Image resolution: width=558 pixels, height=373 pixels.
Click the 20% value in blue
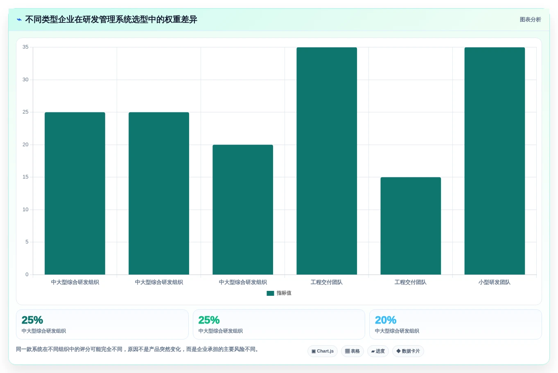386,320
